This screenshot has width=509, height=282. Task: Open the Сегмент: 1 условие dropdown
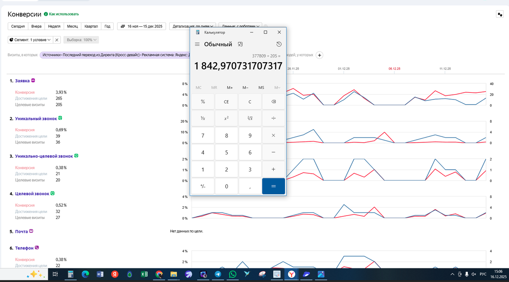(x=30, y=40)
